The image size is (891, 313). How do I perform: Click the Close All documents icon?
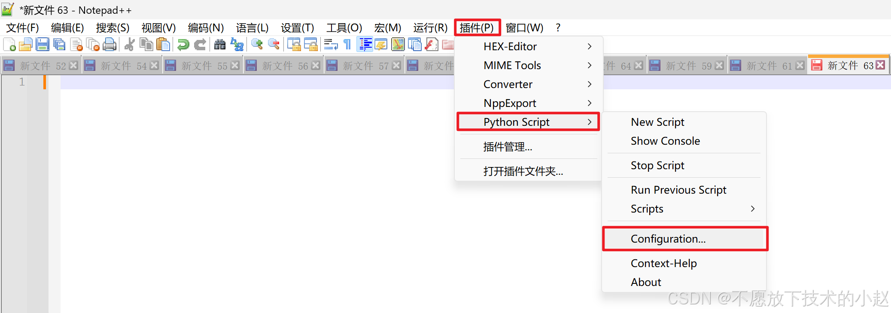(x=93, y=45)
